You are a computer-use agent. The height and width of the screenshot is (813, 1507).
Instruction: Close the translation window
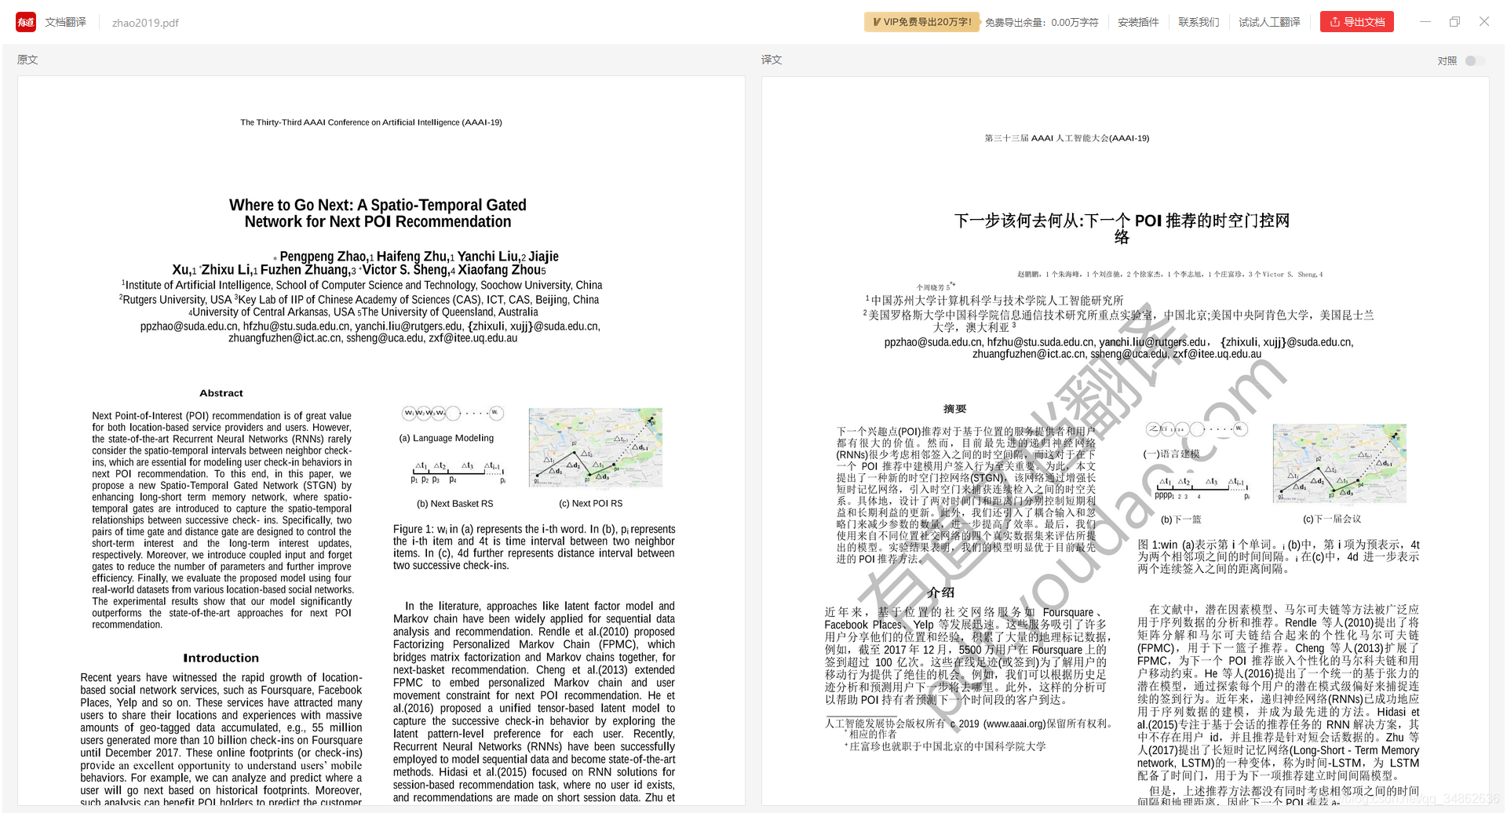point(1484,22)
